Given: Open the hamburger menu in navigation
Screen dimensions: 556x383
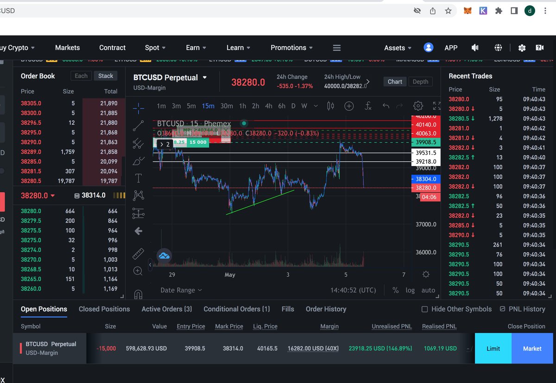Looking at the screenshot, I should [337, 48].
